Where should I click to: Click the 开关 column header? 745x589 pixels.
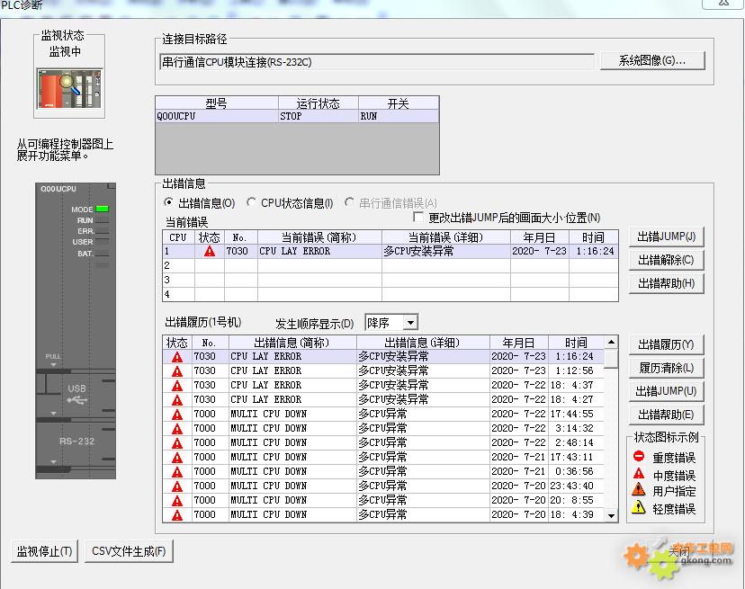pos(399,103)
